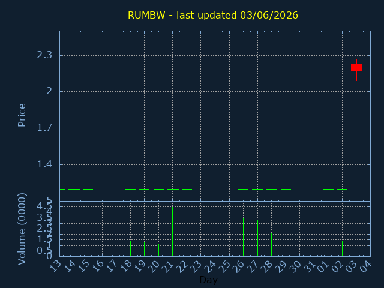Click the day tick label '03'
The width and height of the screenshot is (384, 288).
pos(352,266)
